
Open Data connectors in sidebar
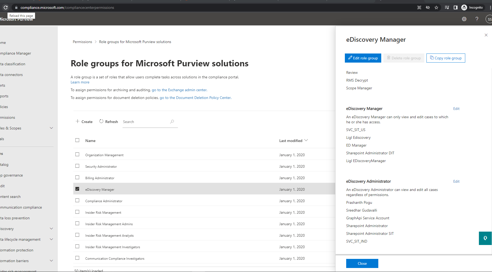click(x=11, y=75)
